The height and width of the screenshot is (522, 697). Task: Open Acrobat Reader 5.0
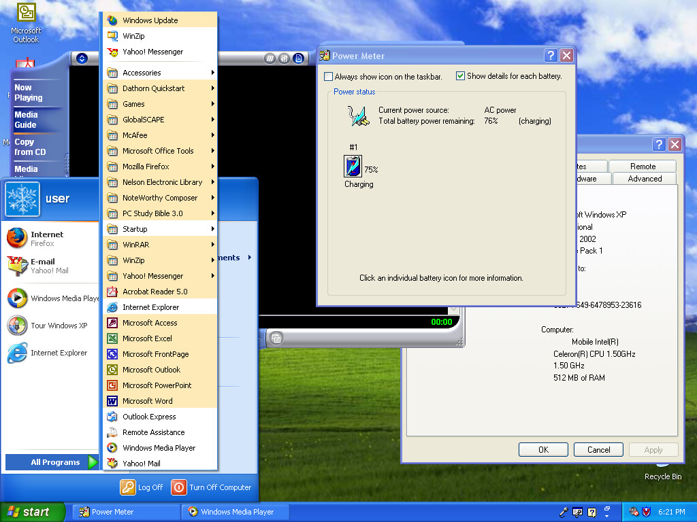161,292
